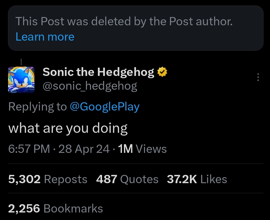Open the 487 Quotes list
Image resolution: width=270 pixels, height=220 pixels.
point(127,179)
